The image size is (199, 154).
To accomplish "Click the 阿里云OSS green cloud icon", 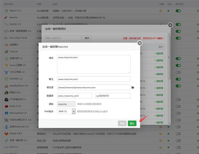I will coord(6,93).
